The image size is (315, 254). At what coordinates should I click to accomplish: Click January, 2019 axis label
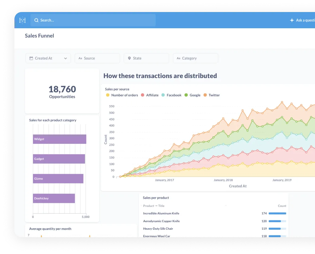tap(282, 180)
